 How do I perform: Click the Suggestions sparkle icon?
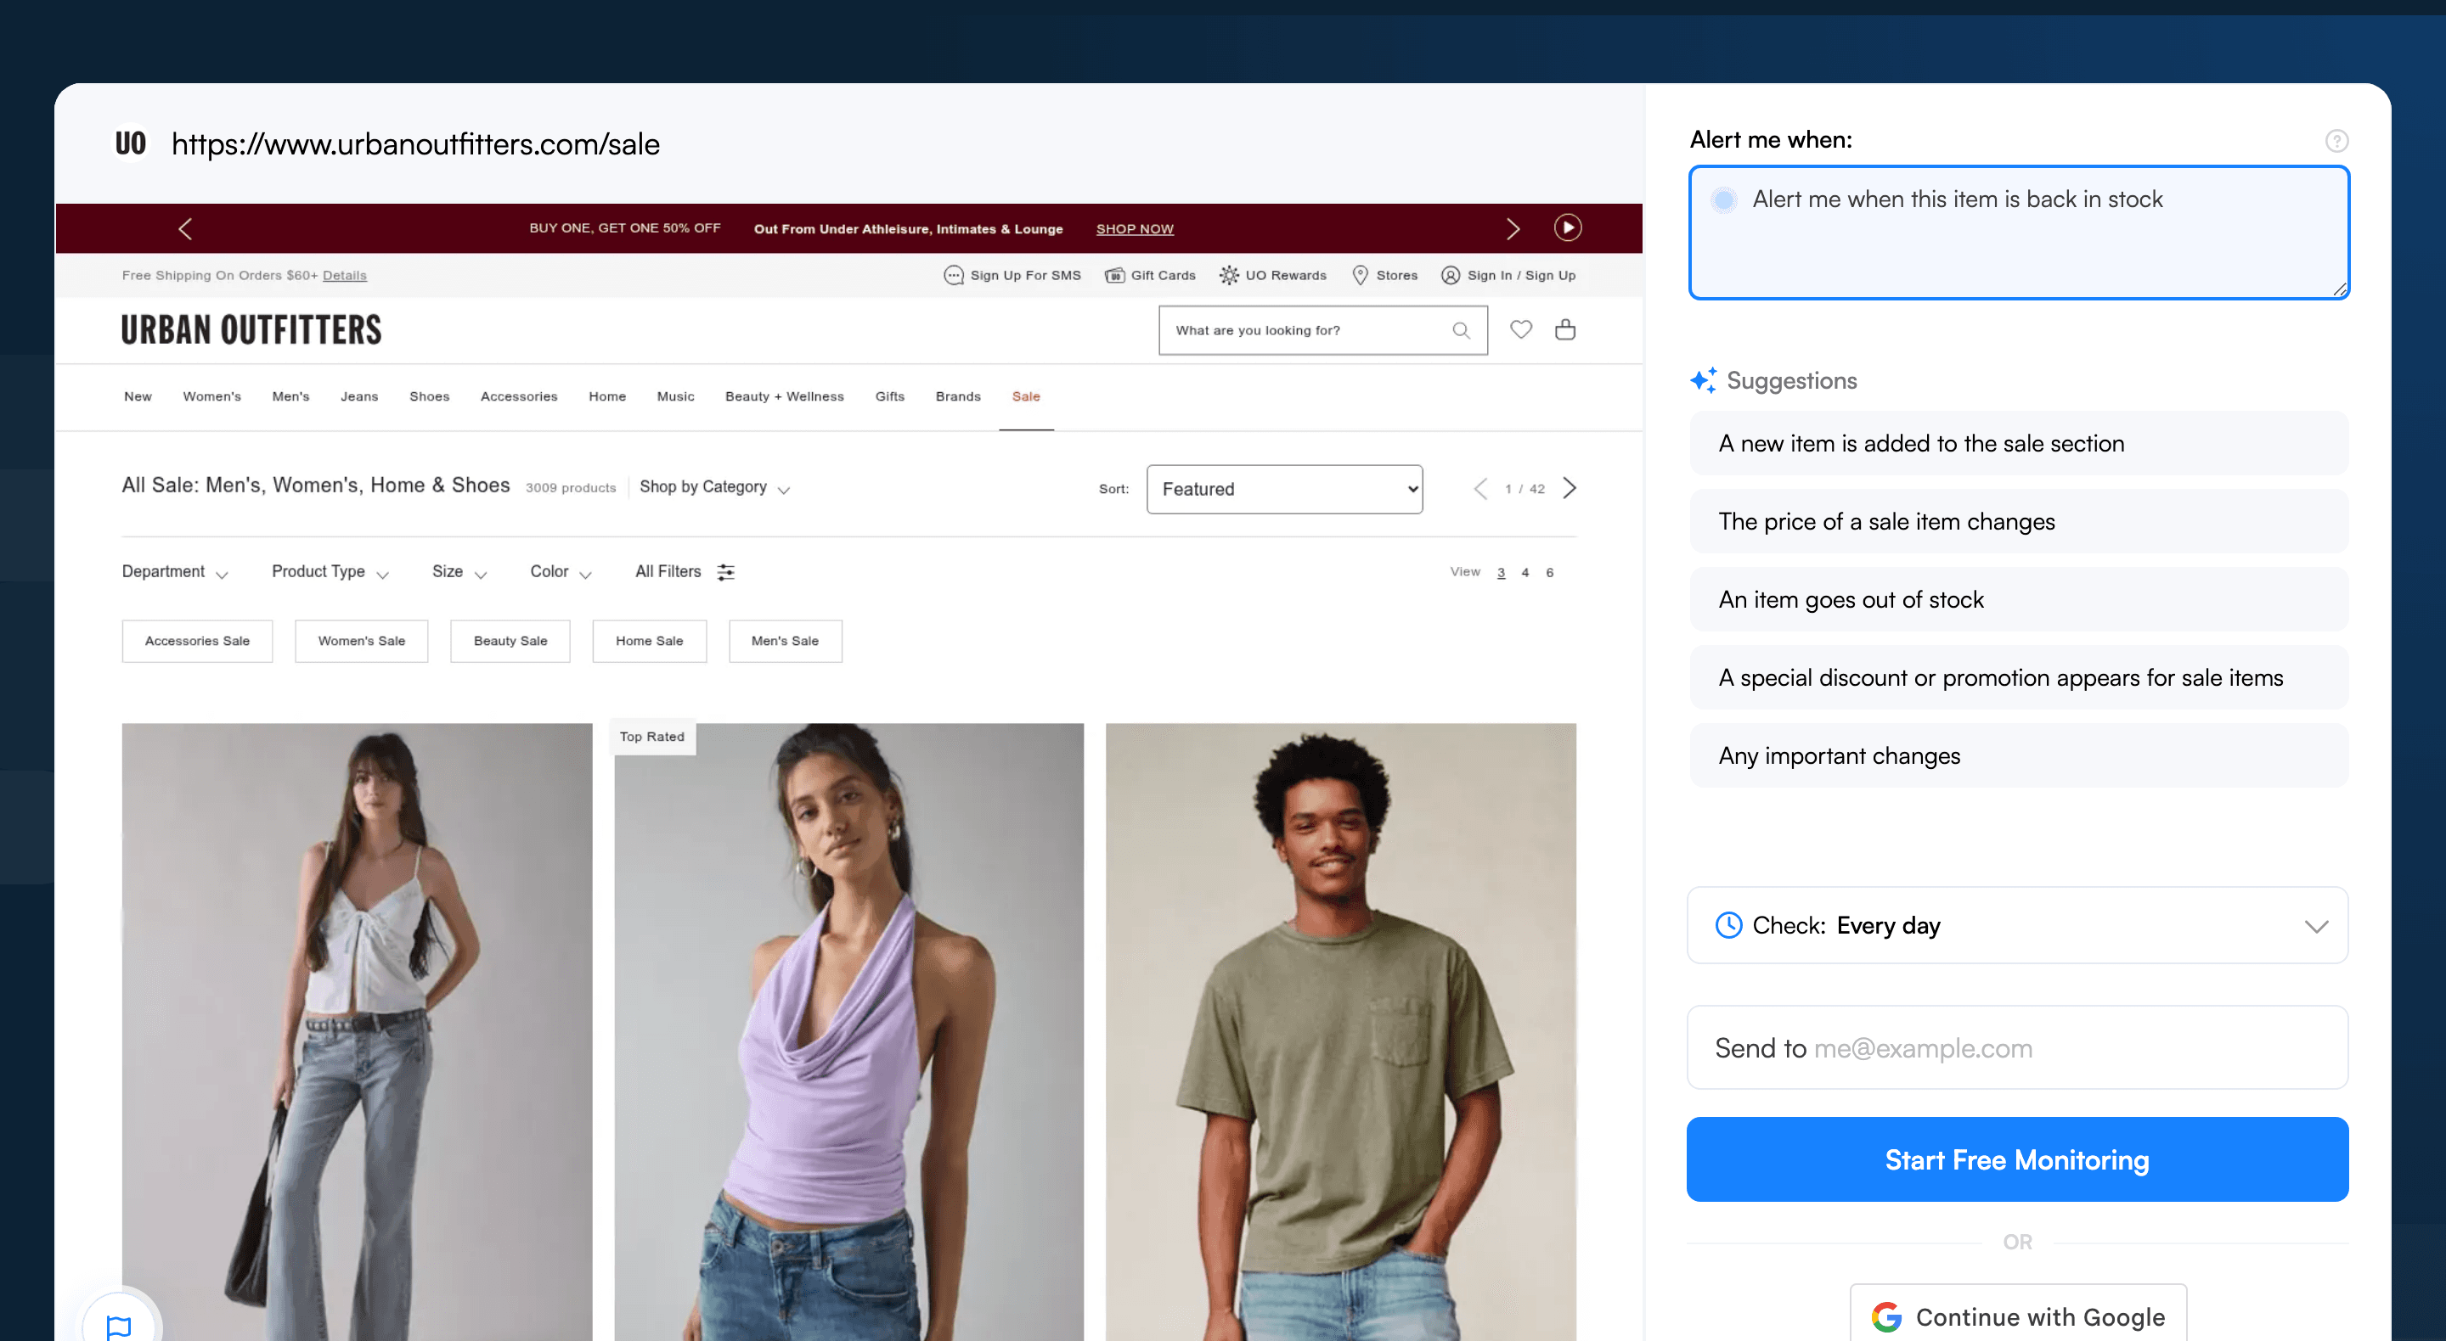tap(1703, 380)
